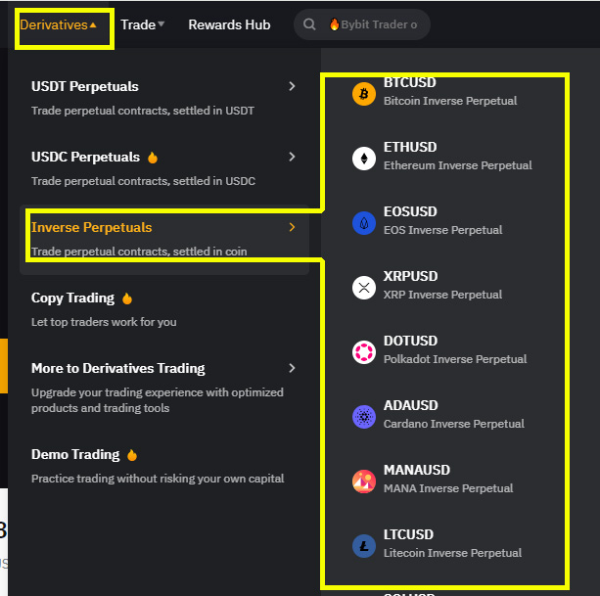Click the Litecoin coin icon
Viewport: 600px width, 596px height.
tap(363, 546)
